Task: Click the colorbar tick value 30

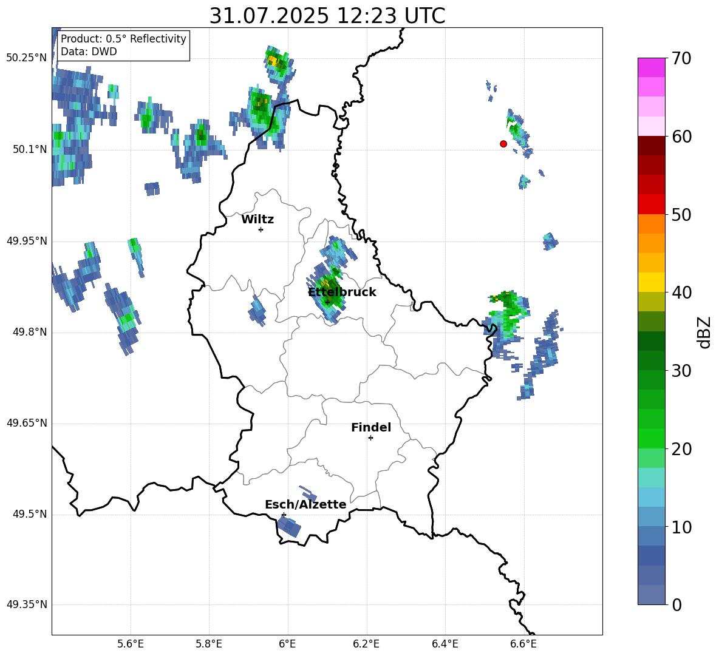Action: click(x=681, y=371)
